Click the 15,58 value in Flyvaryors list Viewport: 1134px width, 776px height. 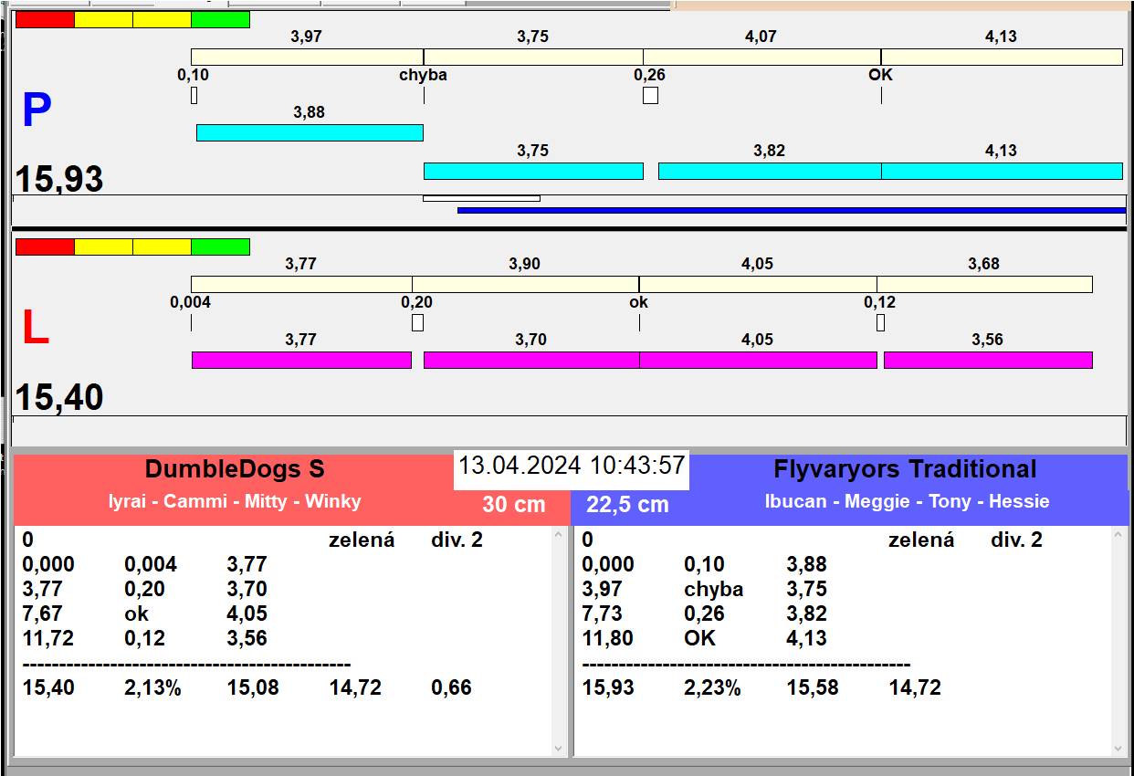pyautogui.click(x=813, y=687)
